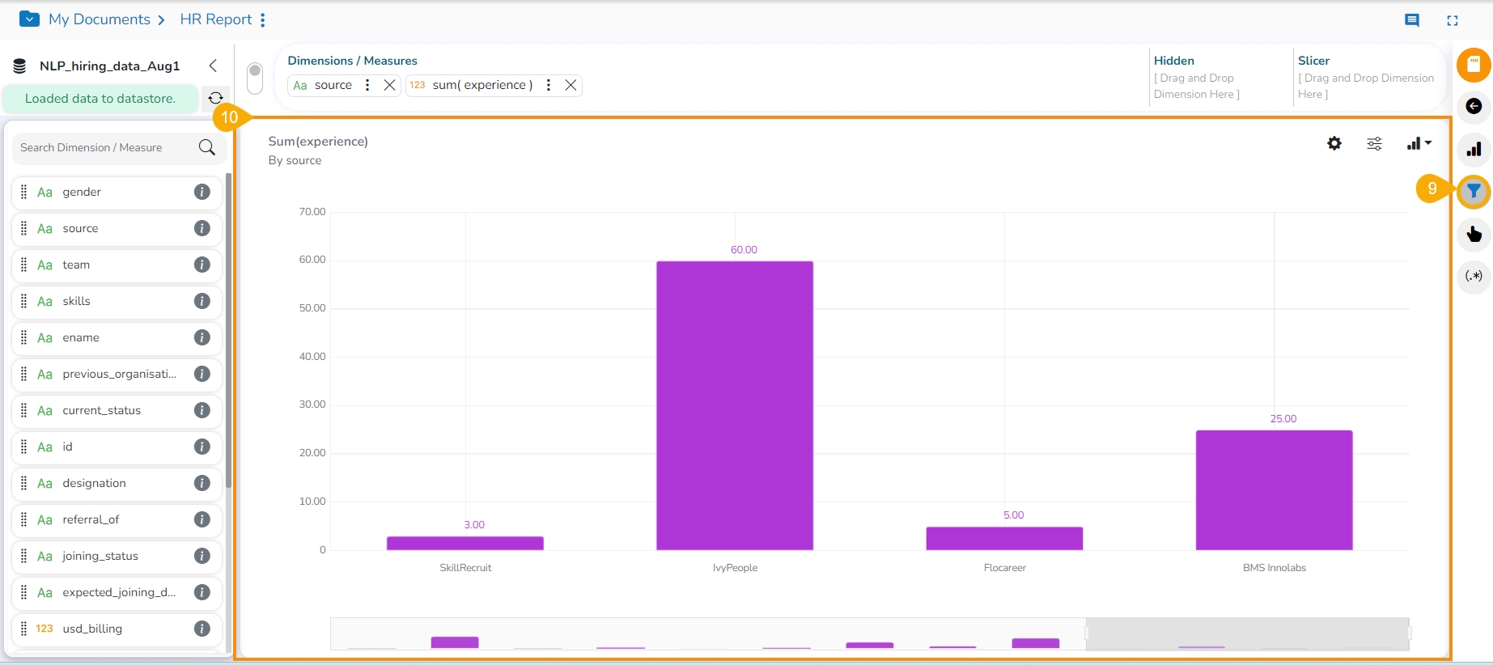Collapse the NLP_hiring_data_Aug1 panel

click(213, 66)
